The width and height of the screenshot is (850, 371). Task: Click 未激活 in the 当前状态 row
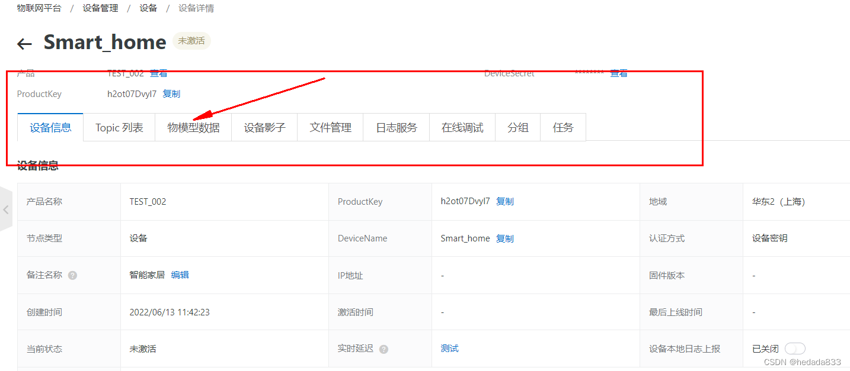[143, 349]
